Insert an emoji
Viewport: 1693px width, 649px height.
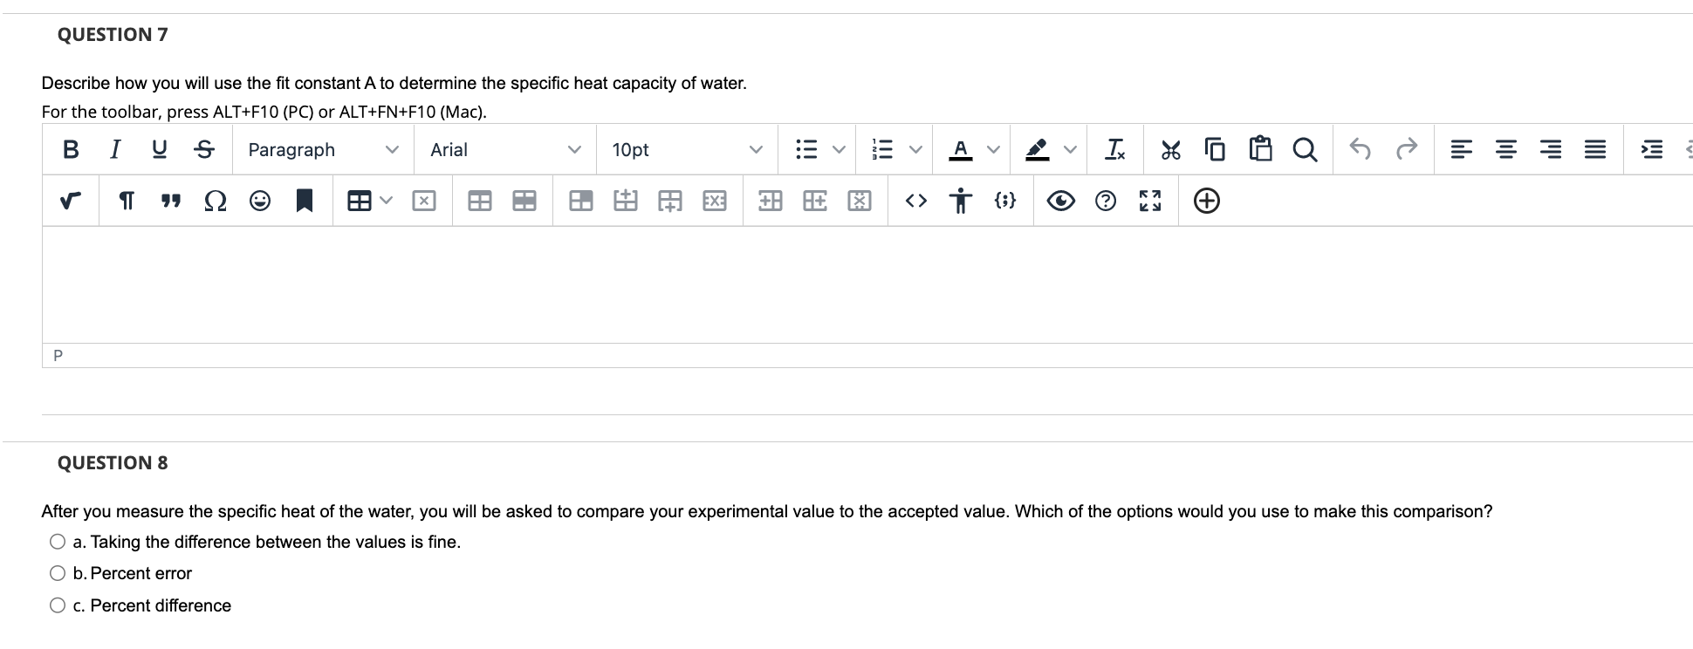click(x=260, y=202)
